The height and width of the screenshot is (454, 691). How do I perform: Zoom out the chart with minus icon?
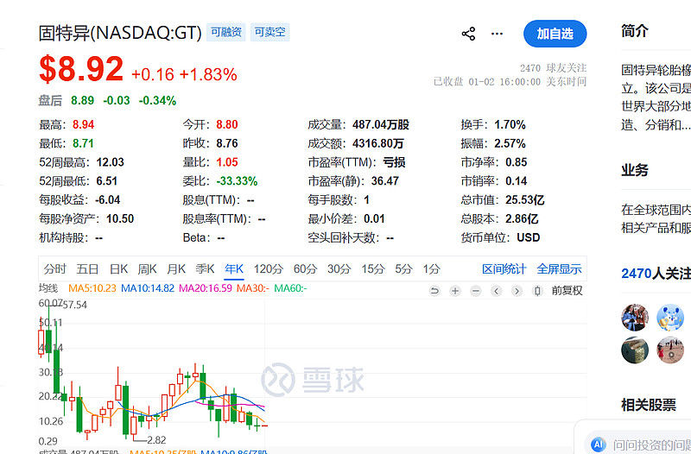476,291
